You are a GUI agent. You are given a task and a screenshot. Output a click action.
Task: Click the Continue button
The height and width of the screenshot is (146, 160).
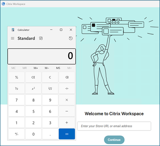point(114,140)
